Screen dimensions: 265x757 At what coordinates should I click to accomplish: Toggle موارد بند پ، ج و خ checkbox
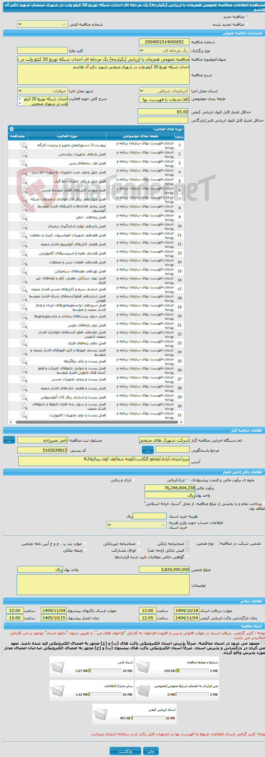click(85, 543)
